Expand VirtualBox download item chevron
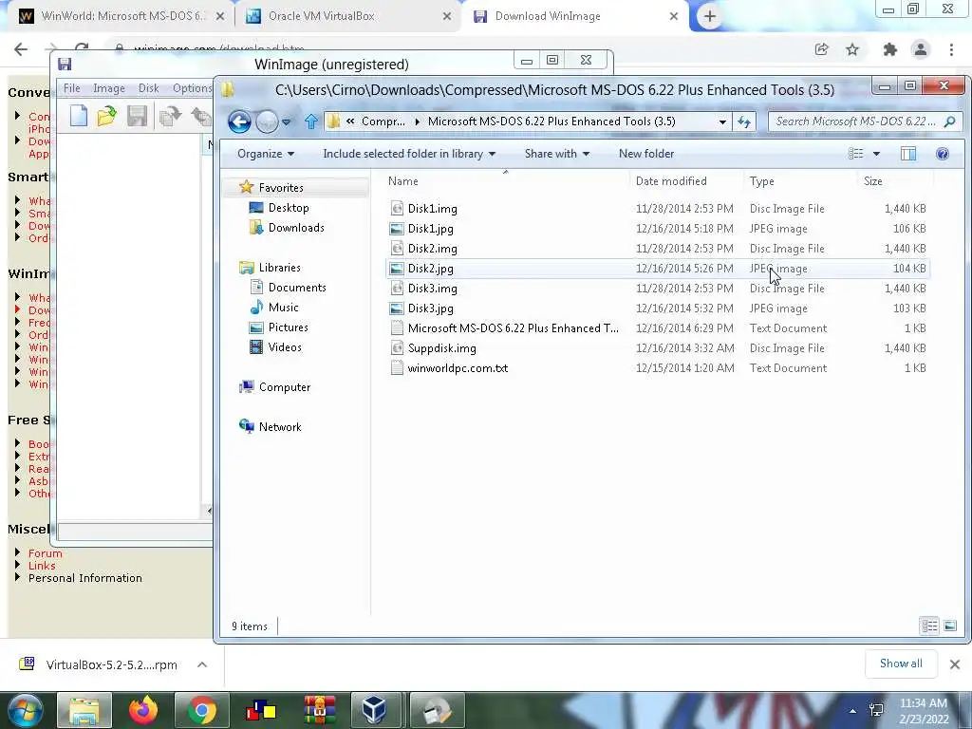Image resolution: width=972 pixels, height=729 pixels. coord(202,664)
